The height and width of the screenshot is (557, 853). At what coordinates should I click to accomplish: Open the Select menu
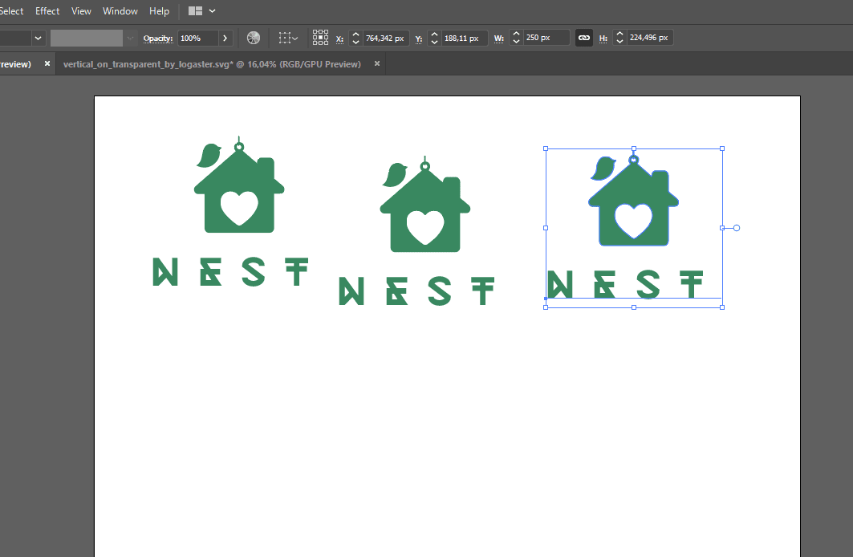point(11,11)
